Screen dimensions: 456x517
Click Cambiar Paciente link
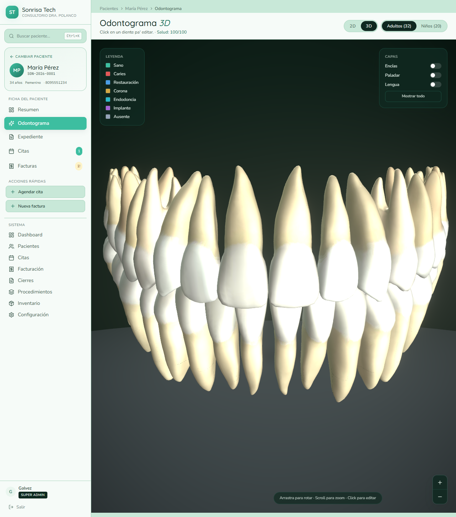31,57
